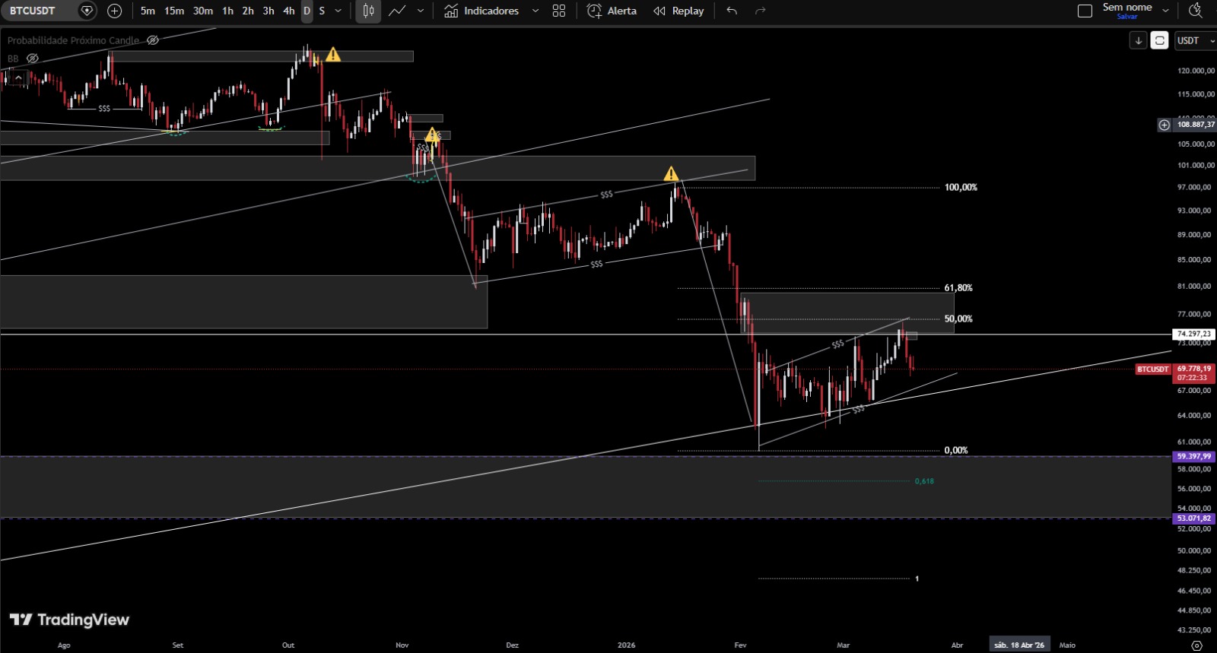
Task: Expand the Indicadores favorites dropdown arrow
Action: [x=535, y=11]
